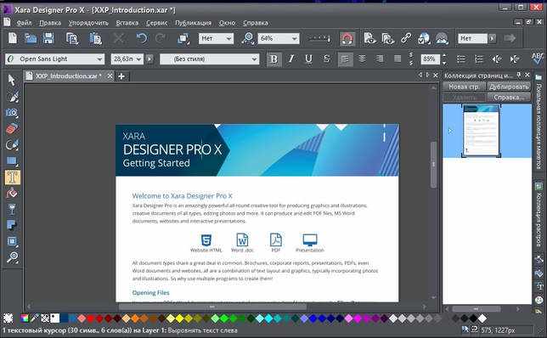The height and width of the screenshot is (338, 547).
Task: Apply full justification to text
Action: point(398,59)
